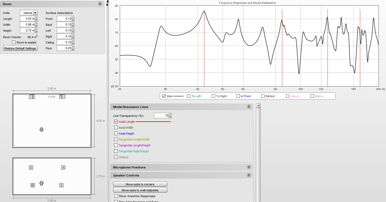
Task: Enable Tangential Length/Height modal lines
Action: coord(116,145)
